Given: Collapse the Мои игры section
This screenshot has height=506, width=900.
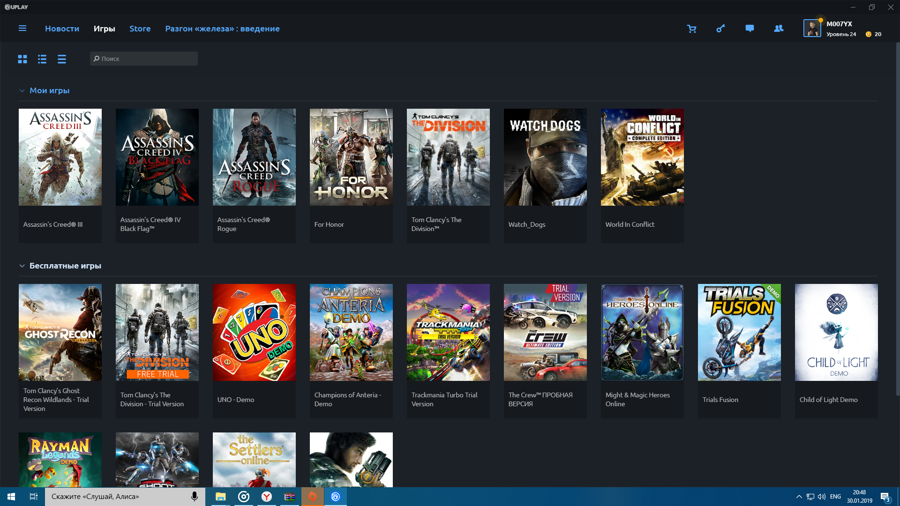Looking at the screenshot, I should [22, 91].
